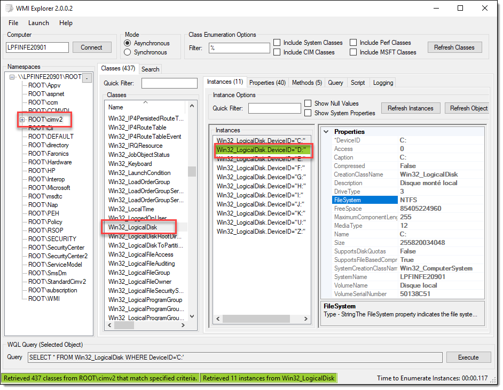Select instance Win32_LogicalDisk.DeviceID="D:"
503x390 pixels.
[262, 150]
